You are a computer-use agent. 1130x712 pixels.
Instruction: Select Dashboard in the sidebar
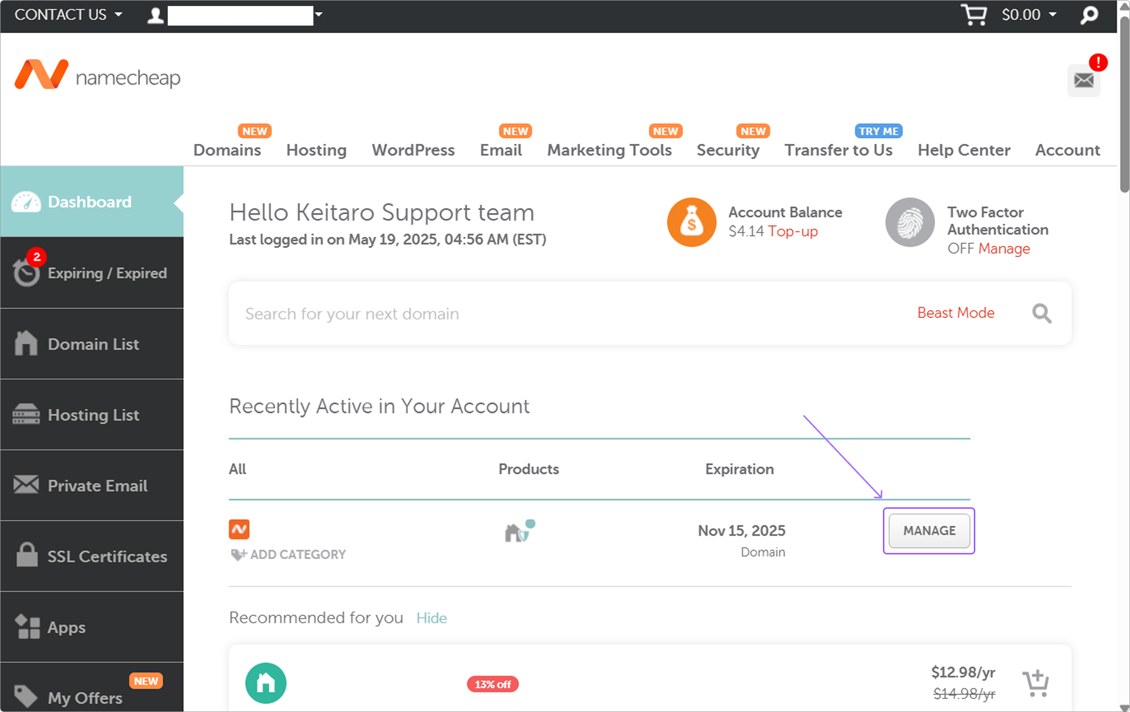92,202
